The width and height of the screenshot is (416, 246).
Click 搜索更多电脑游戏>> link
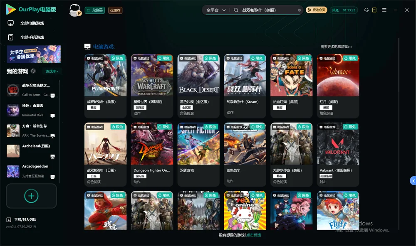(x=337, y=47)
